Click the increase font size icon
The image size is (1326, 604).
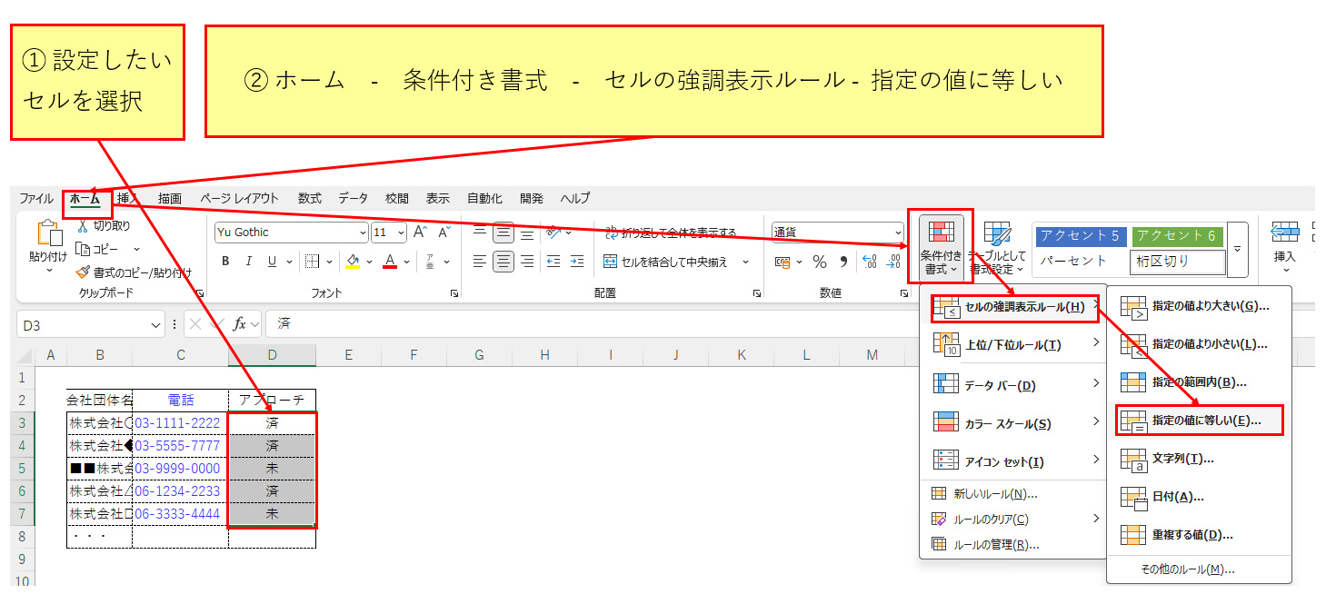tap(420, 233)
